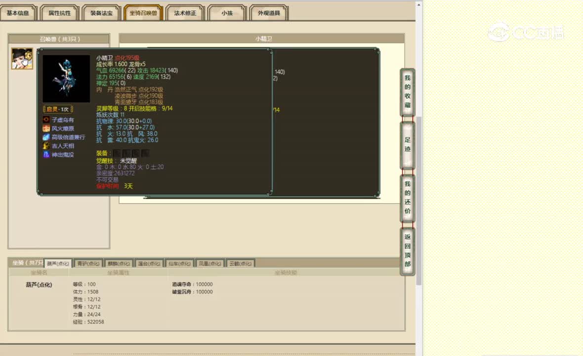Click the 觉醒技 : 未觉醒 line

pos(117,161)
